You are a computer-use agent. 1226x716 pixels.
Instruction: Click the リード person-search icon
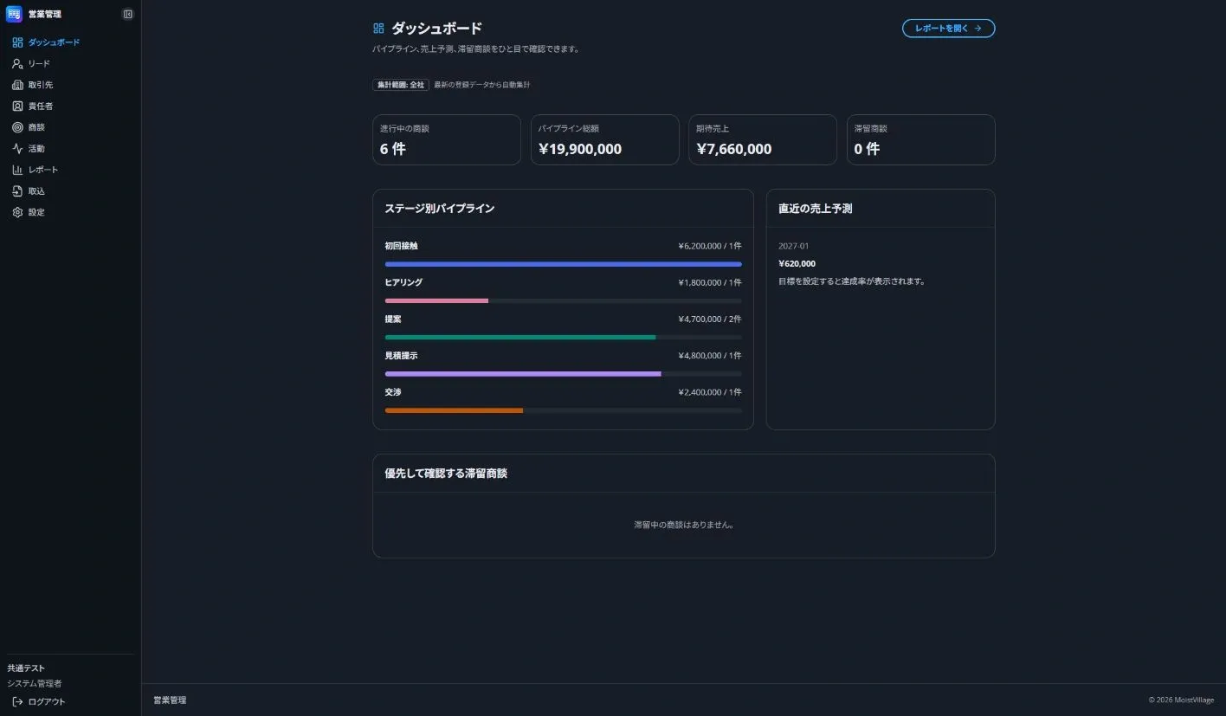pos(17,63)
